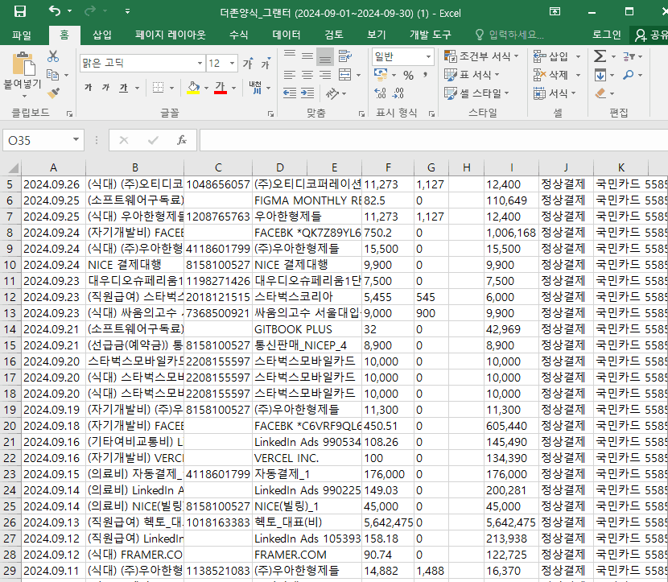
Task: Align cell text to the right
Action: point(325,75)
